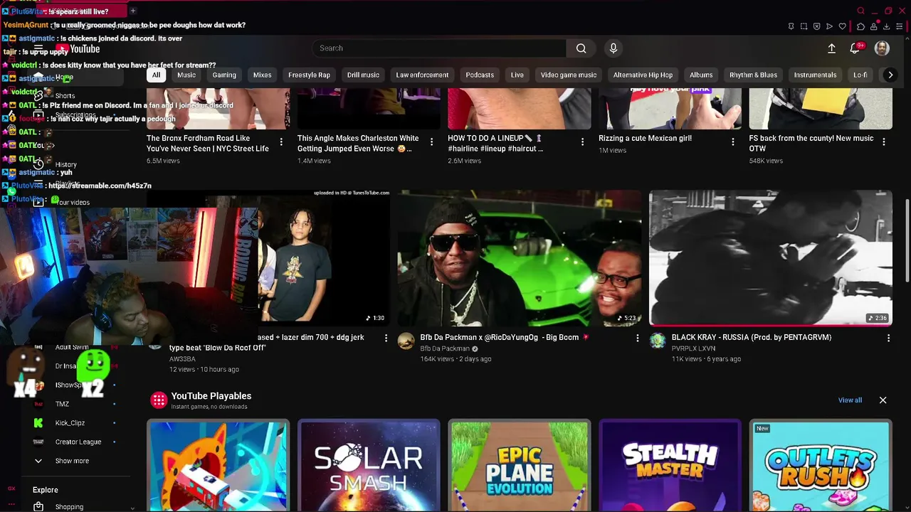Open the Kick_Clipz channel icon in the sidebar

pyautogui.click(x=38, y=422)
